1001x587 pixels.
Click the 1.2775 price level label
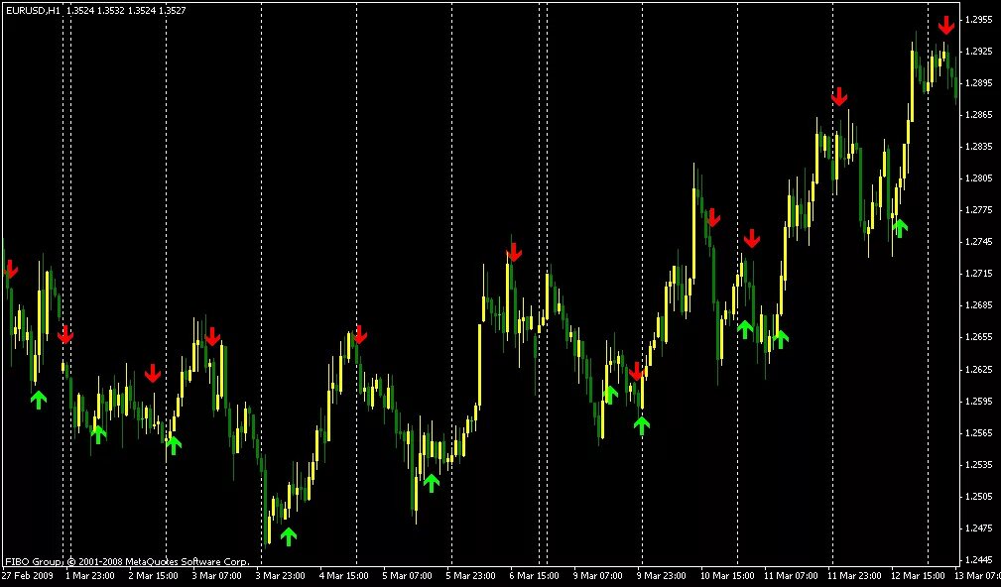(x=978, y=210)
